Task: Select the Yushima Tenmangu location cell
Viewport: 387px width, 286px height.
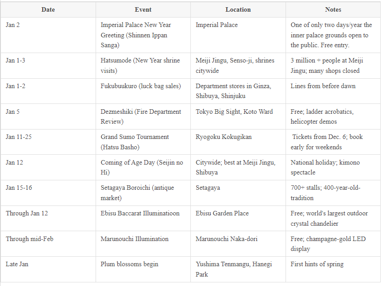Action: (238, 269)
